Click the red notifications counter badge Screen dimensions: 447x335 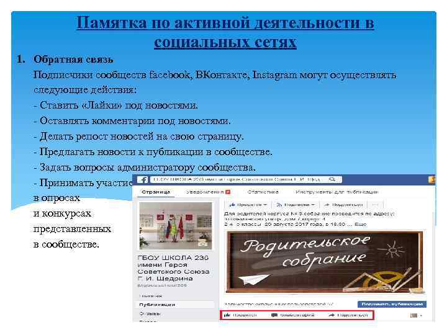[x=228, y=192]
